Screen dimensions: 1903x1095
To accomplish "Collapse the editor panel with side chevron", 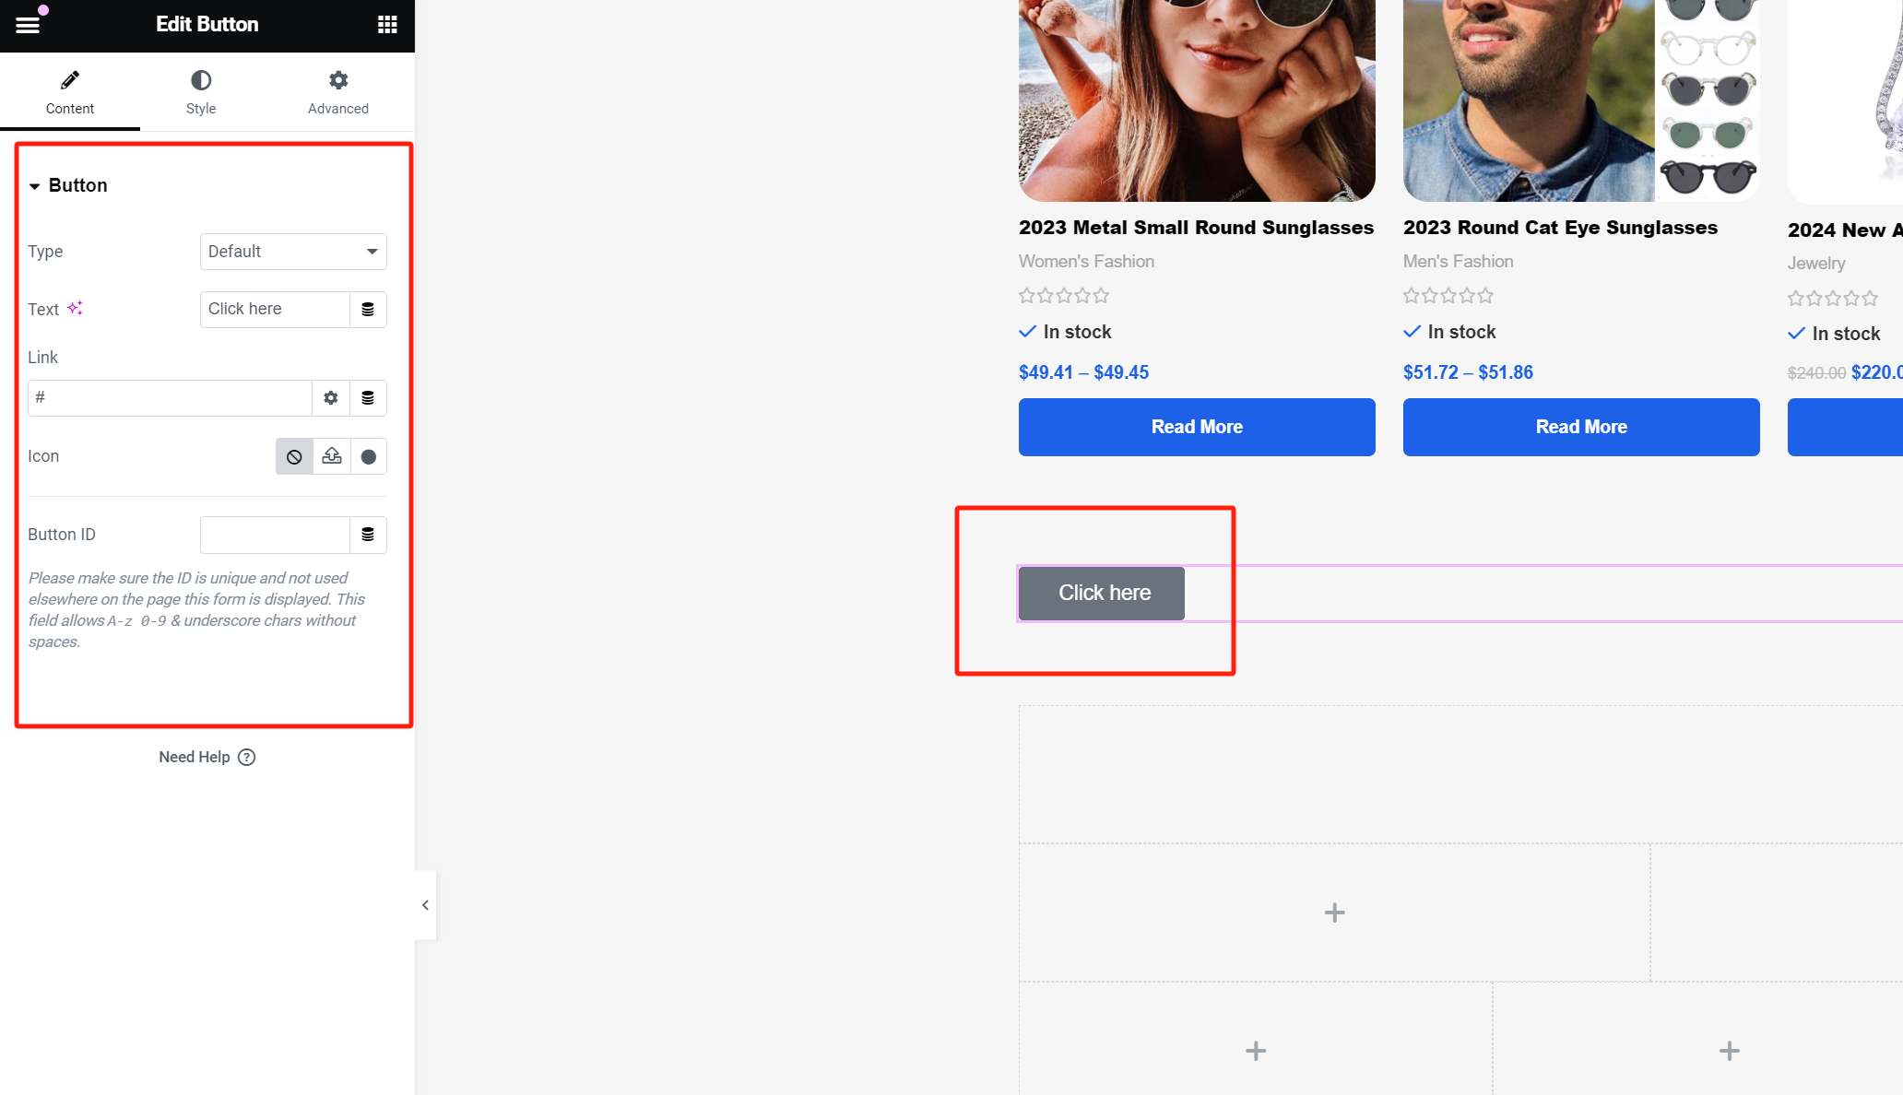I will 425,905.
